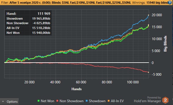
Task: Click the All-In EV value 15 510,28bb
Action: pyautogui.click(x=41, y=28)
